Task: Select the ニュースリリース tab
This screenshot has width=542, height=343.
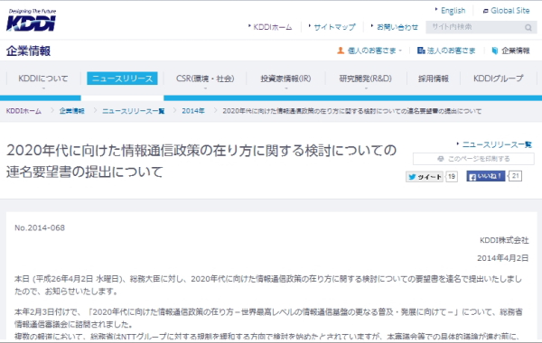Action: [x=122, y=79]
